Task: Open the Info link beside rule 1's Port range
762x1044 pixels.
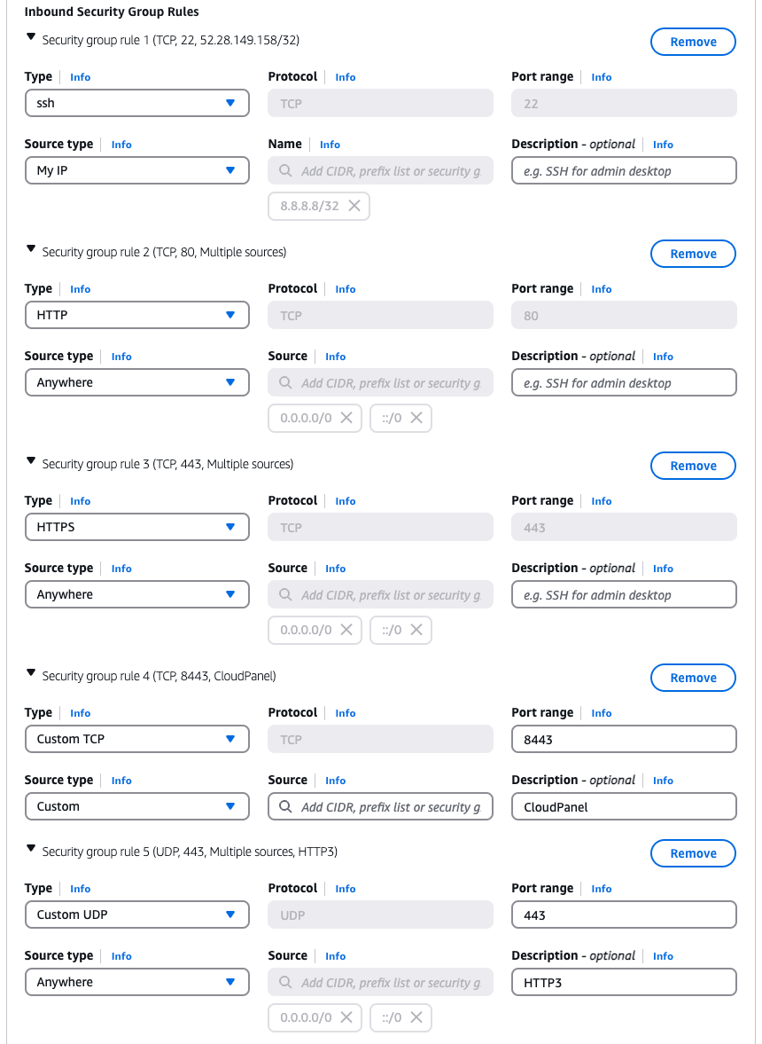Action: coord(602,77)
